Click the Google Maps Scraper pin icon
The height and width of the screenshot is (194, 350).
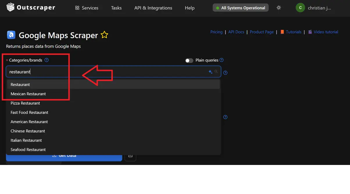11,35
